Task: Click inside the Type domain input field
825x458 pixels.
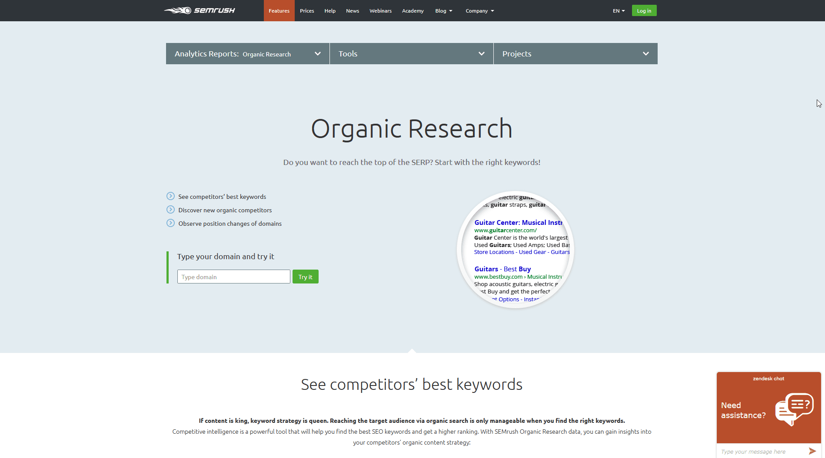Action: pos(233,277)
